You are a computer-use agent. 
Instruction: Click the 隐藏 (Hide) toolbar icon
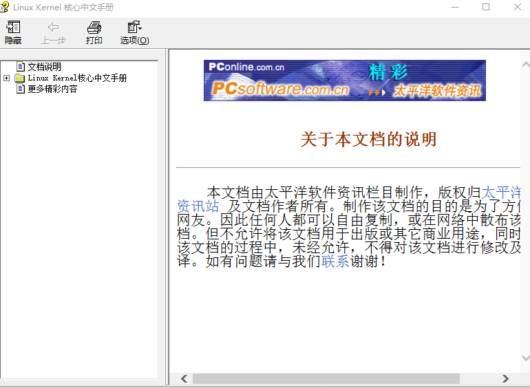13,28
